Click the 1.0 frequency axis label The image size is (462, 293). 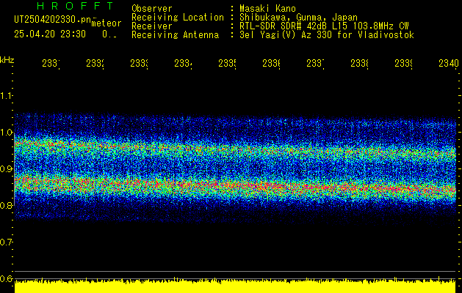point(6,132)
